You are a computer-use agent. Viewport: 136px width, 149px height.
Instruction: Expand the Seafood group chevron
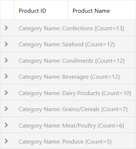point(6,44)
